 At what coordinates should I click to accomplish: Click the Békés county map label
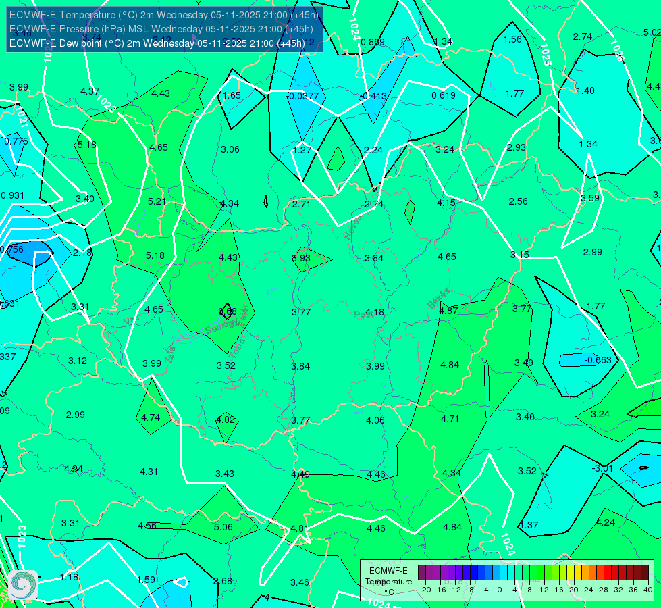coord(438,298)
